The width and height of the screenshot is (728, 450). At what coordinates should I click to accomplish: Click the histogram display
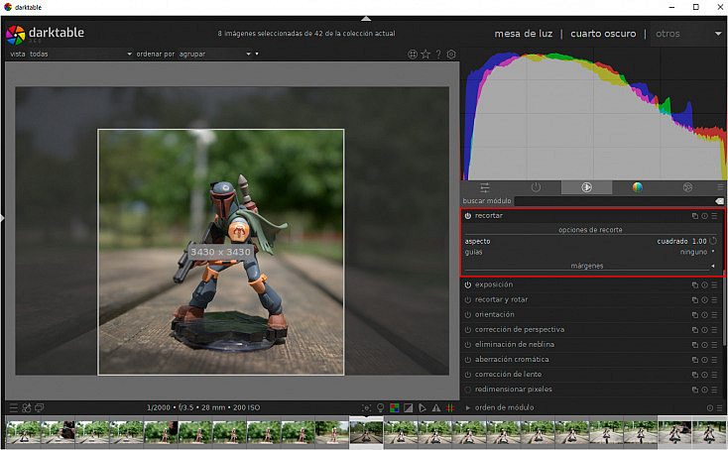594,114
